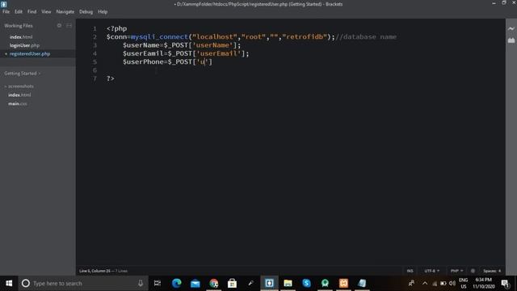Screen dimensions: 517x291
Task: Click the Type here to search box
Action: point(82,283)
